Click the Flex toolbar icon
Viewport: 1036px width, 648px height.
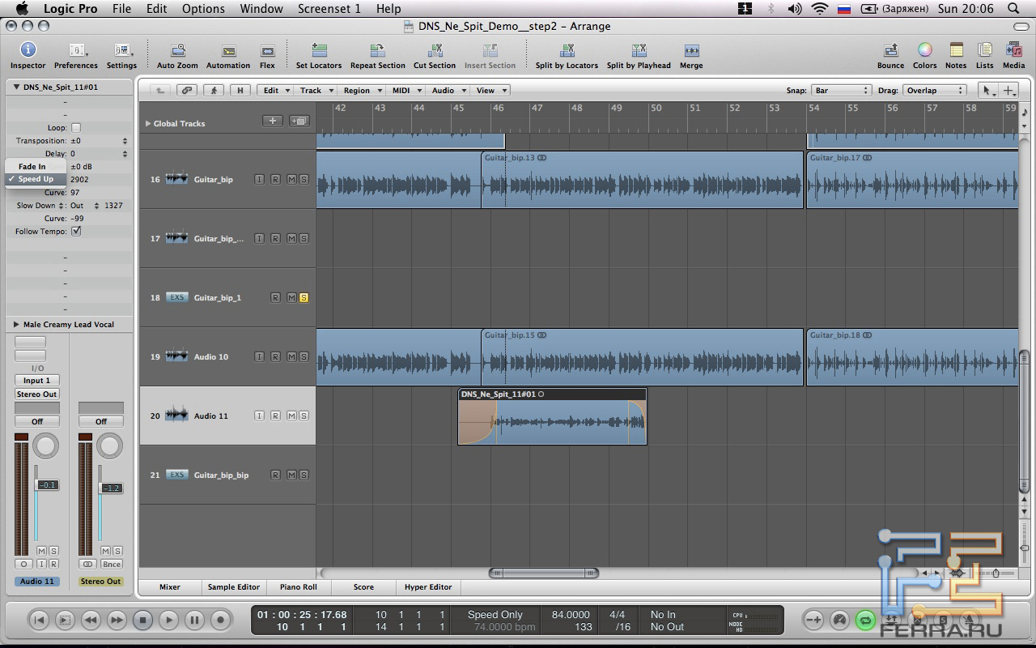point(267,52)
